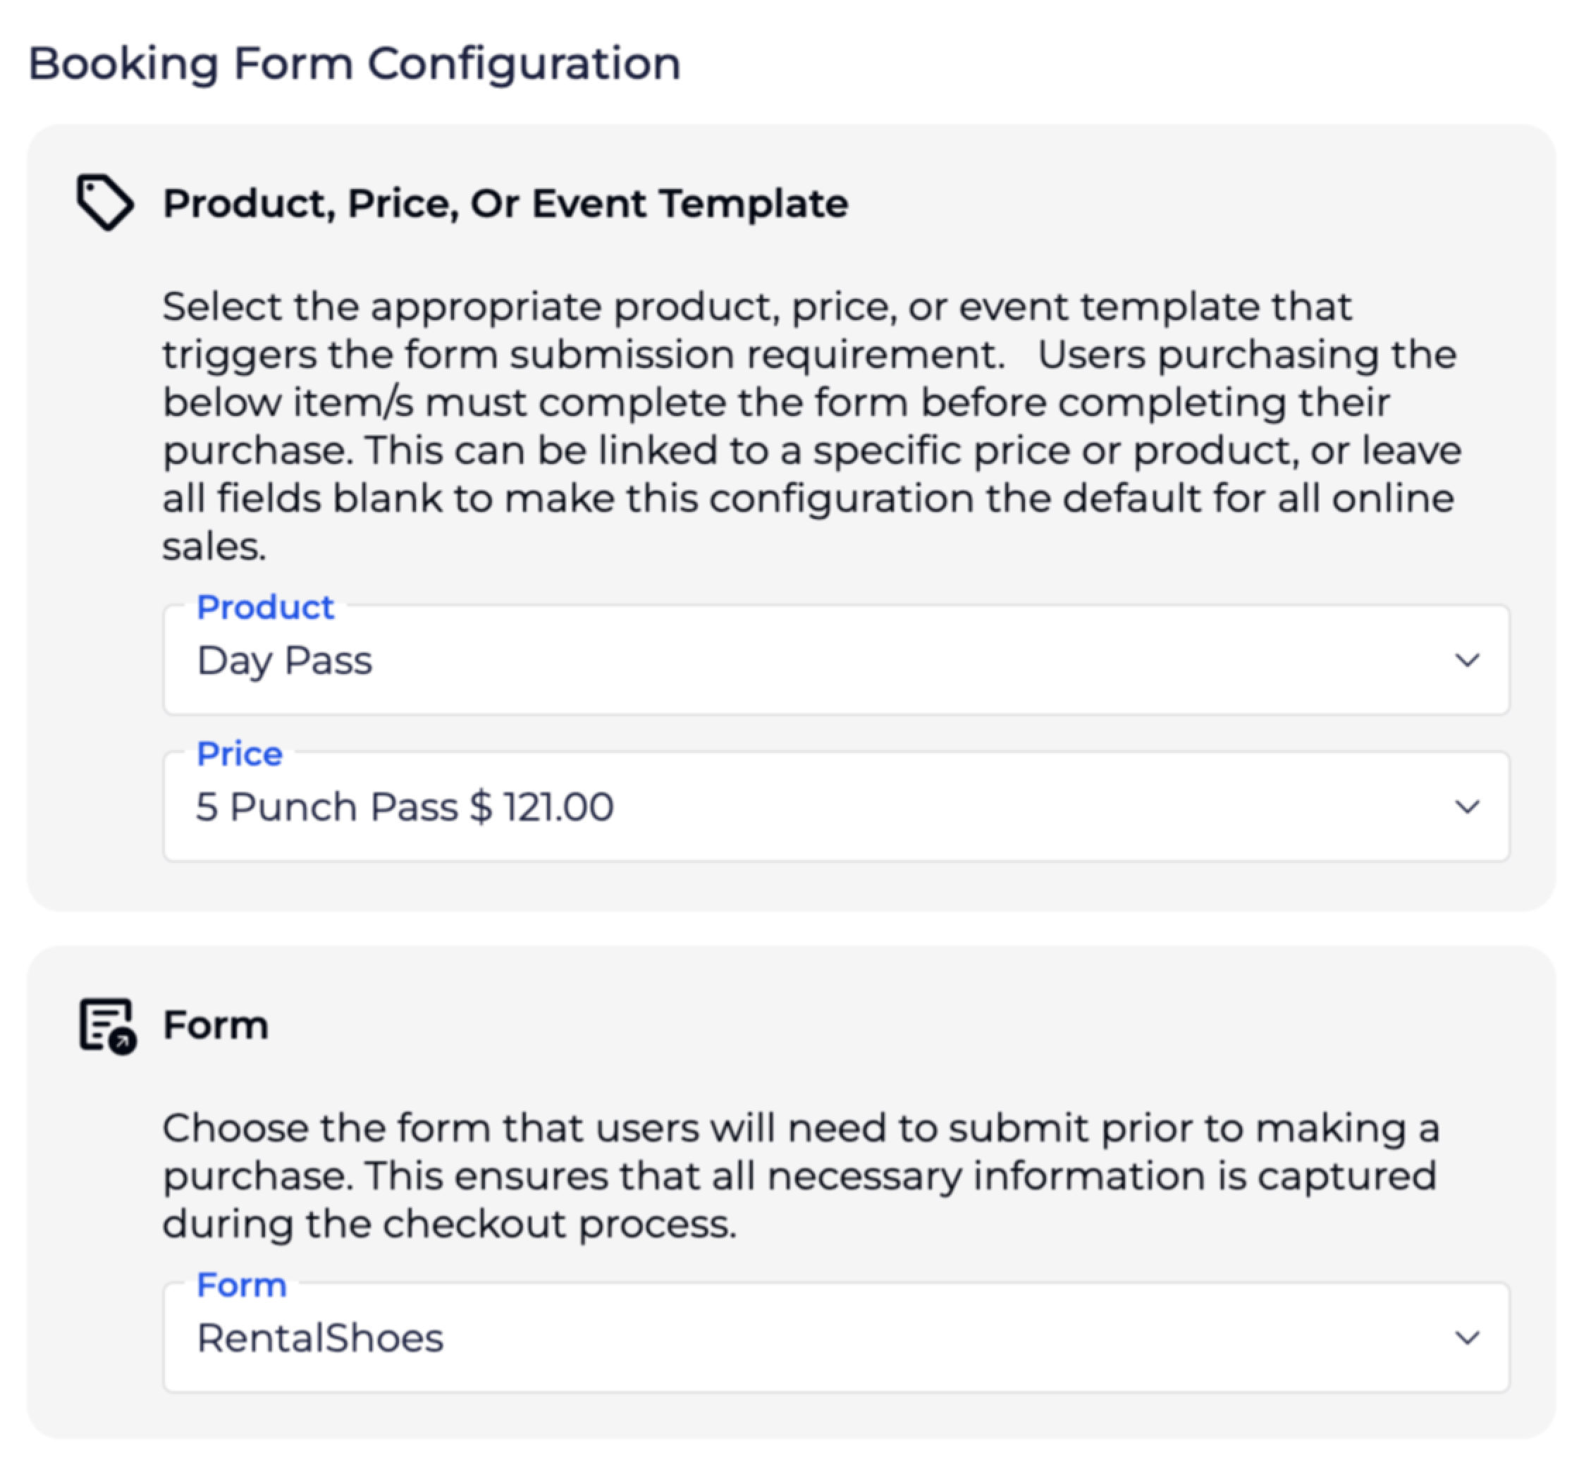Click the blue Price field label
This screenshot has width=1579, height=1465.
pos(240,754)
